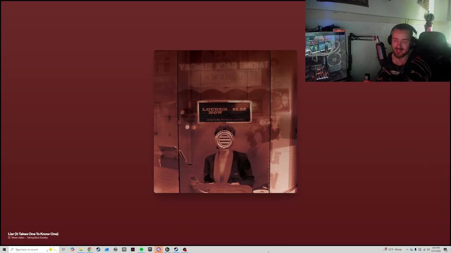This screenshot has width=451, height=253.
Task: Click the song title 'Liar (It Takes One To Know One)'
Action: (x=33, y=234)
